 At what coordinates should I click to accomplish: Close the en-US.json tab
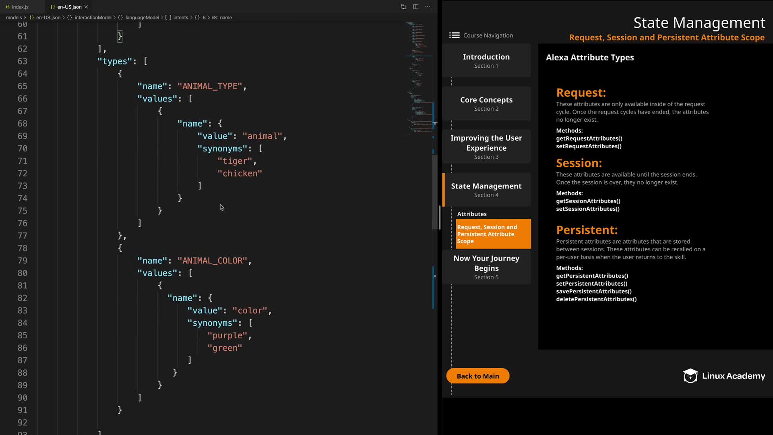[86, 7]
